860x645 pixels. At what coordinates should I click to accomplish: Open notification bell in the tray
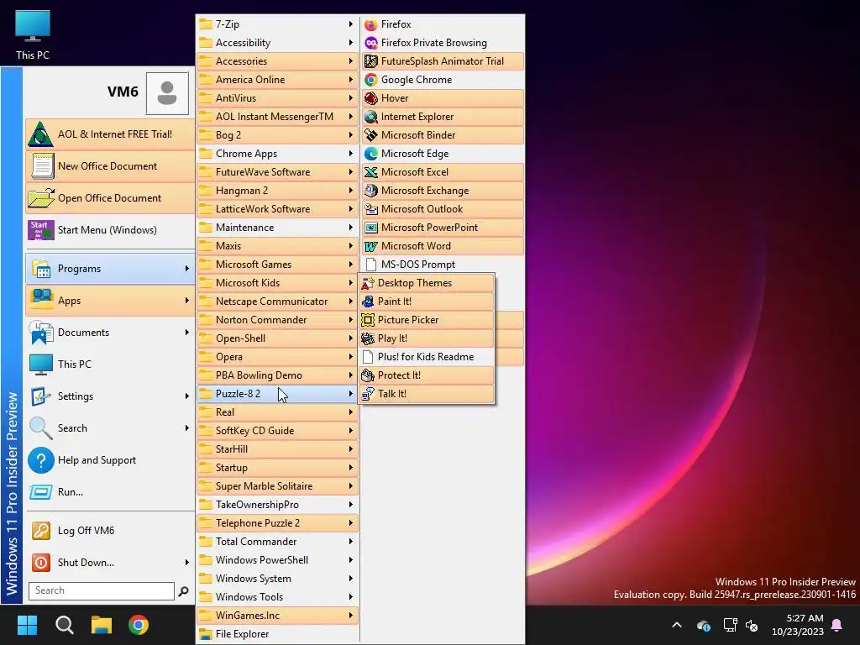pos(837,625)
